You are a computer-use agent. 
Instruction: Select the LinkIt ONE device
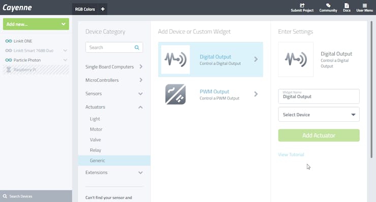(23, 41)
